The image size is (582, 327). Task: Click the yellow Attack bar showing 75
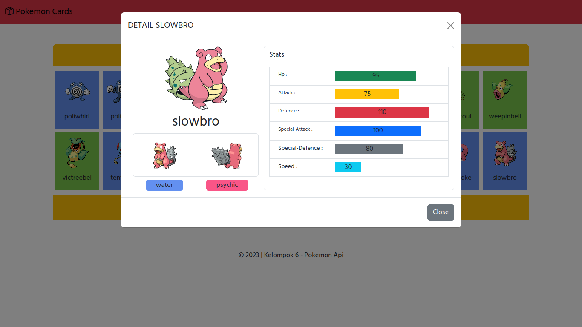367,94
